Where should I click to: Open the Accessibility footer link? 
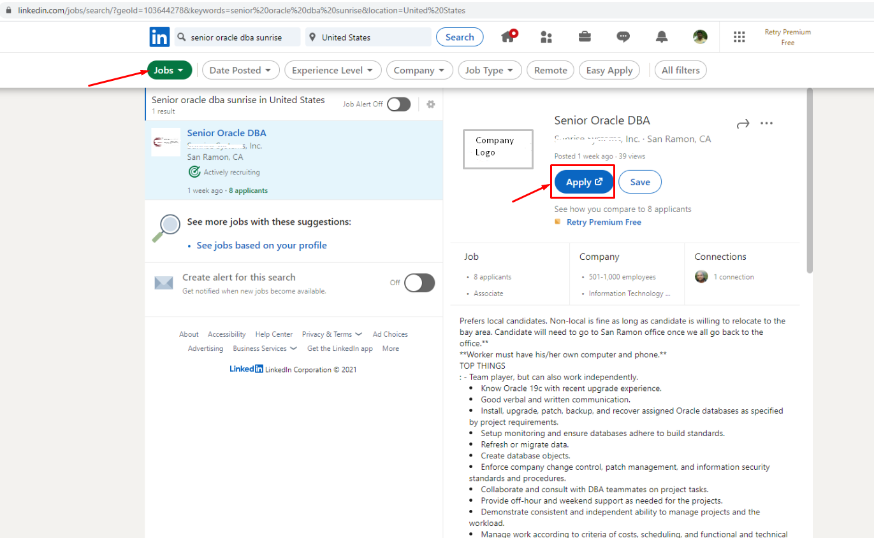[x=227, y=334]
